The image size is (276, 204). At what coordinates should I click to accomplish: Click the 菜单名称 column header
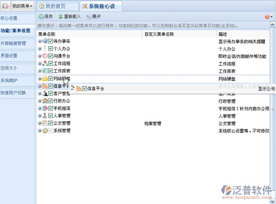[x=89, y=34]
